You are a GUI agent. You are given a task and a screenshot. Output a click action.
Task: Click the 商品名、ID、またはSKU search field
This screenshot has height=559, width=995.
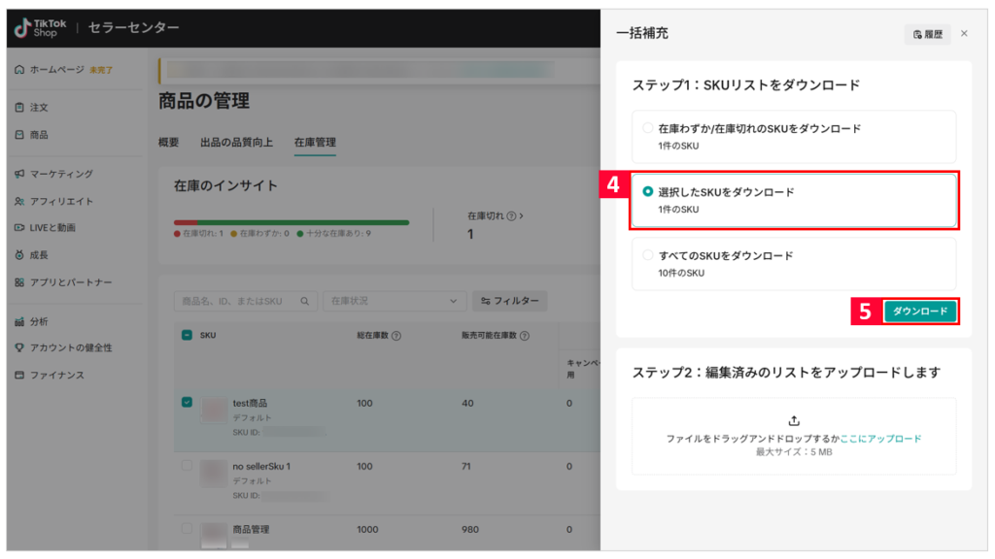point(245,302)
